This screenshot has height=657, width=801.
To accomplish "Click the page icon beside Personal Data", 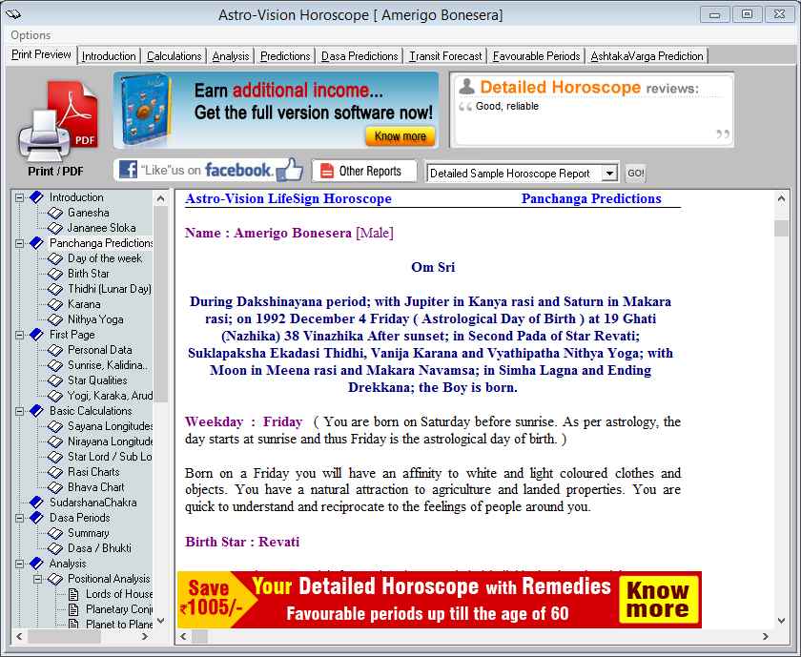I will (55, 350).
